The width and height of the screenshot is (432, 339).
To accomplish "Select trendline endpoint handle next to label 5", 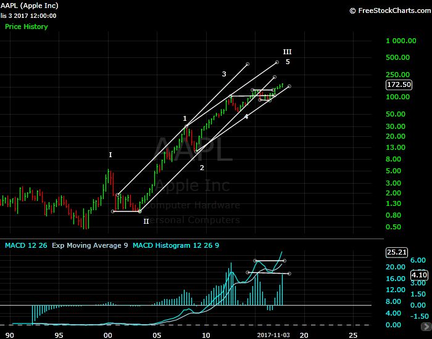I will coord(277,62).
